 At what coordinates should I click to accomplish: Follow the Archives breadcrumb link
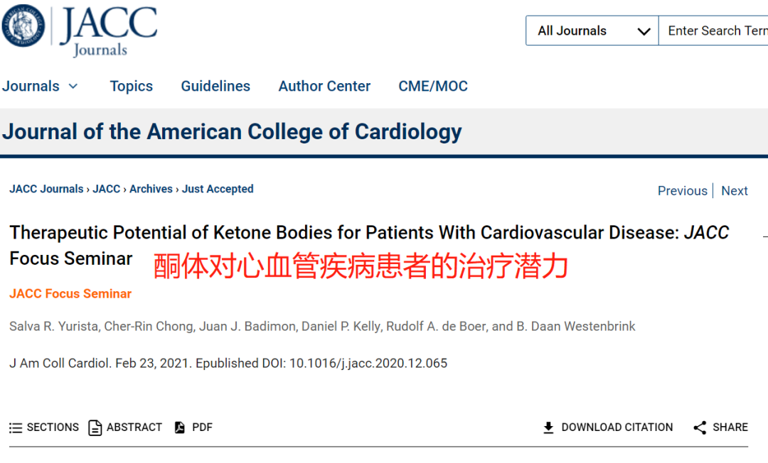tap(151, 189)
